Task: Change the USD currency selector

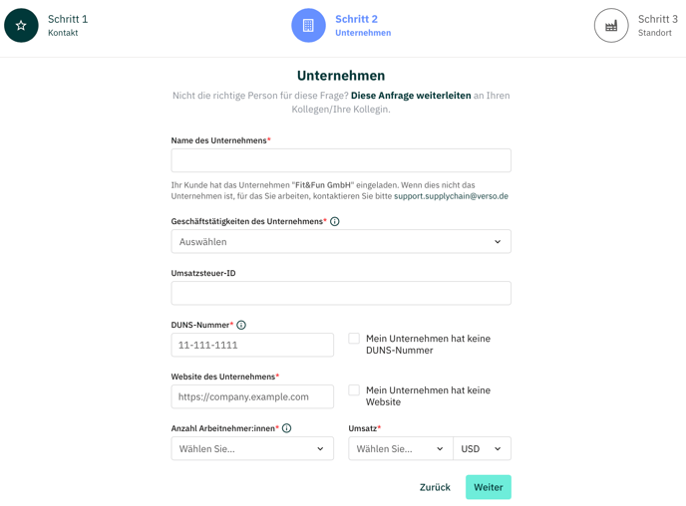Action: coord(483,449)
